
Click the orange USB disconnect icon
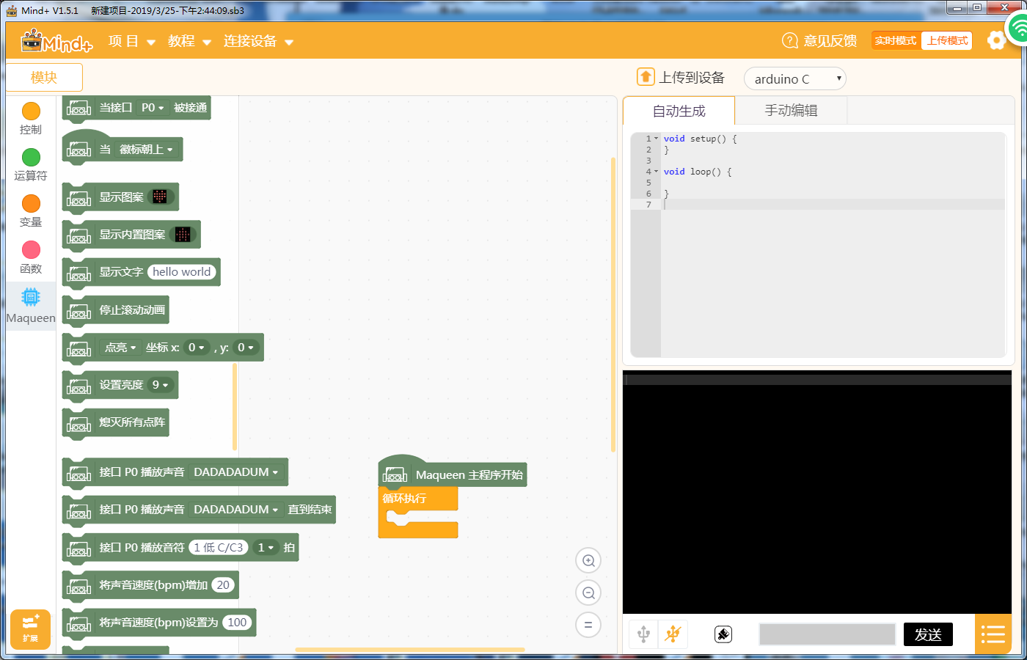tap(673, 634)
